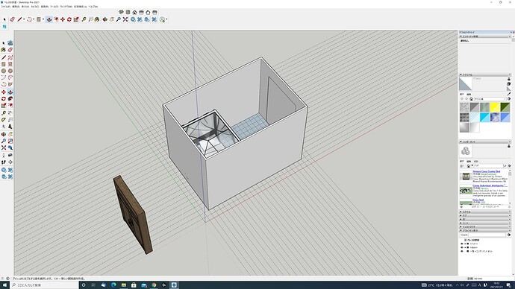
Task: Toggle visibility eye of second outliner item
Action: 462,247
